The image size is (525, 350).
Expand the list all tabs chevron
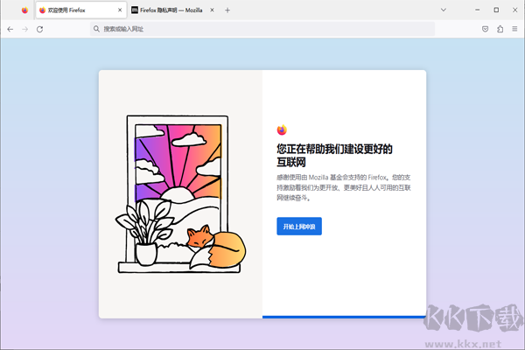coord(444,10)
